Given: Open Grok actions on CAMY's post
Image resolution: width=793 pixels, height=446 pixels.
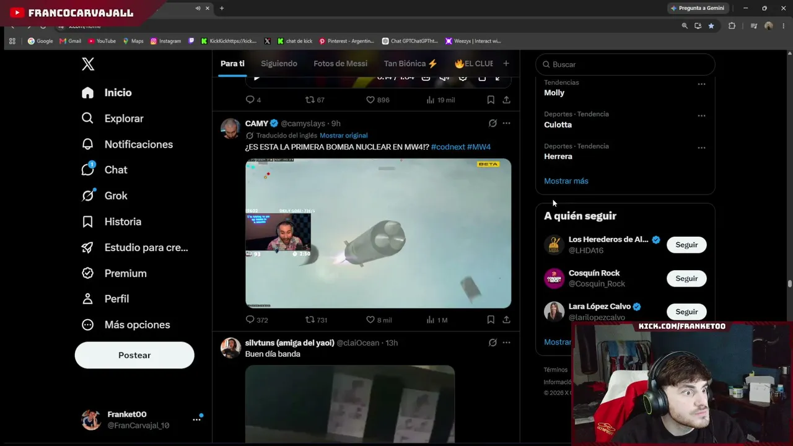Looking at the screenshot, I should point(493,123).
